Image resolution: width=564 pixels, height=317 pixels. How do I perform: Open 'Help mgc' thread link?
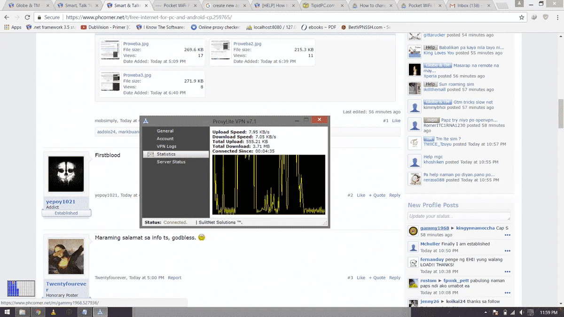433,157
